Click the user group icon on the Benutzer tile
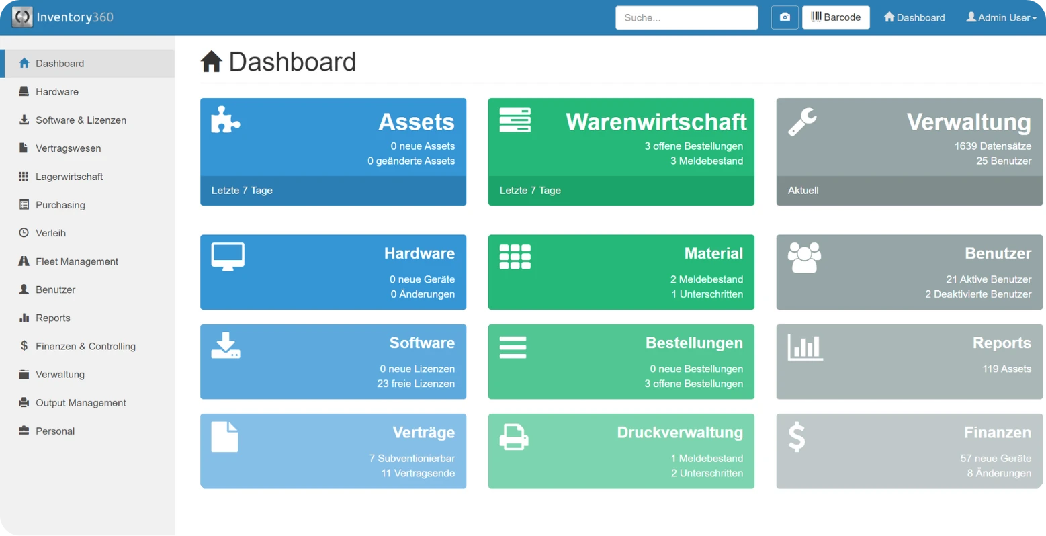Screen dimensions: 1046x536 pos(803,257)
